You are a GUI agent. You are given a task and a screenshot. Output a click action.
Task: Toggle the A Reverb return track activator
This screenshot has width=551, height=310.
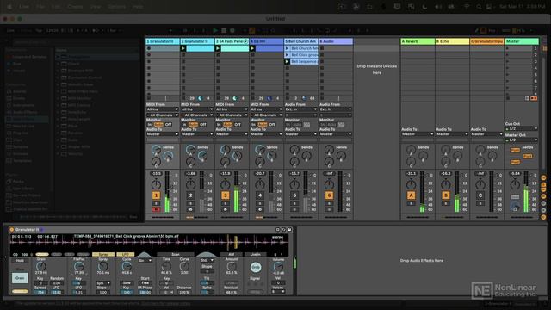(x=411, y=195)
